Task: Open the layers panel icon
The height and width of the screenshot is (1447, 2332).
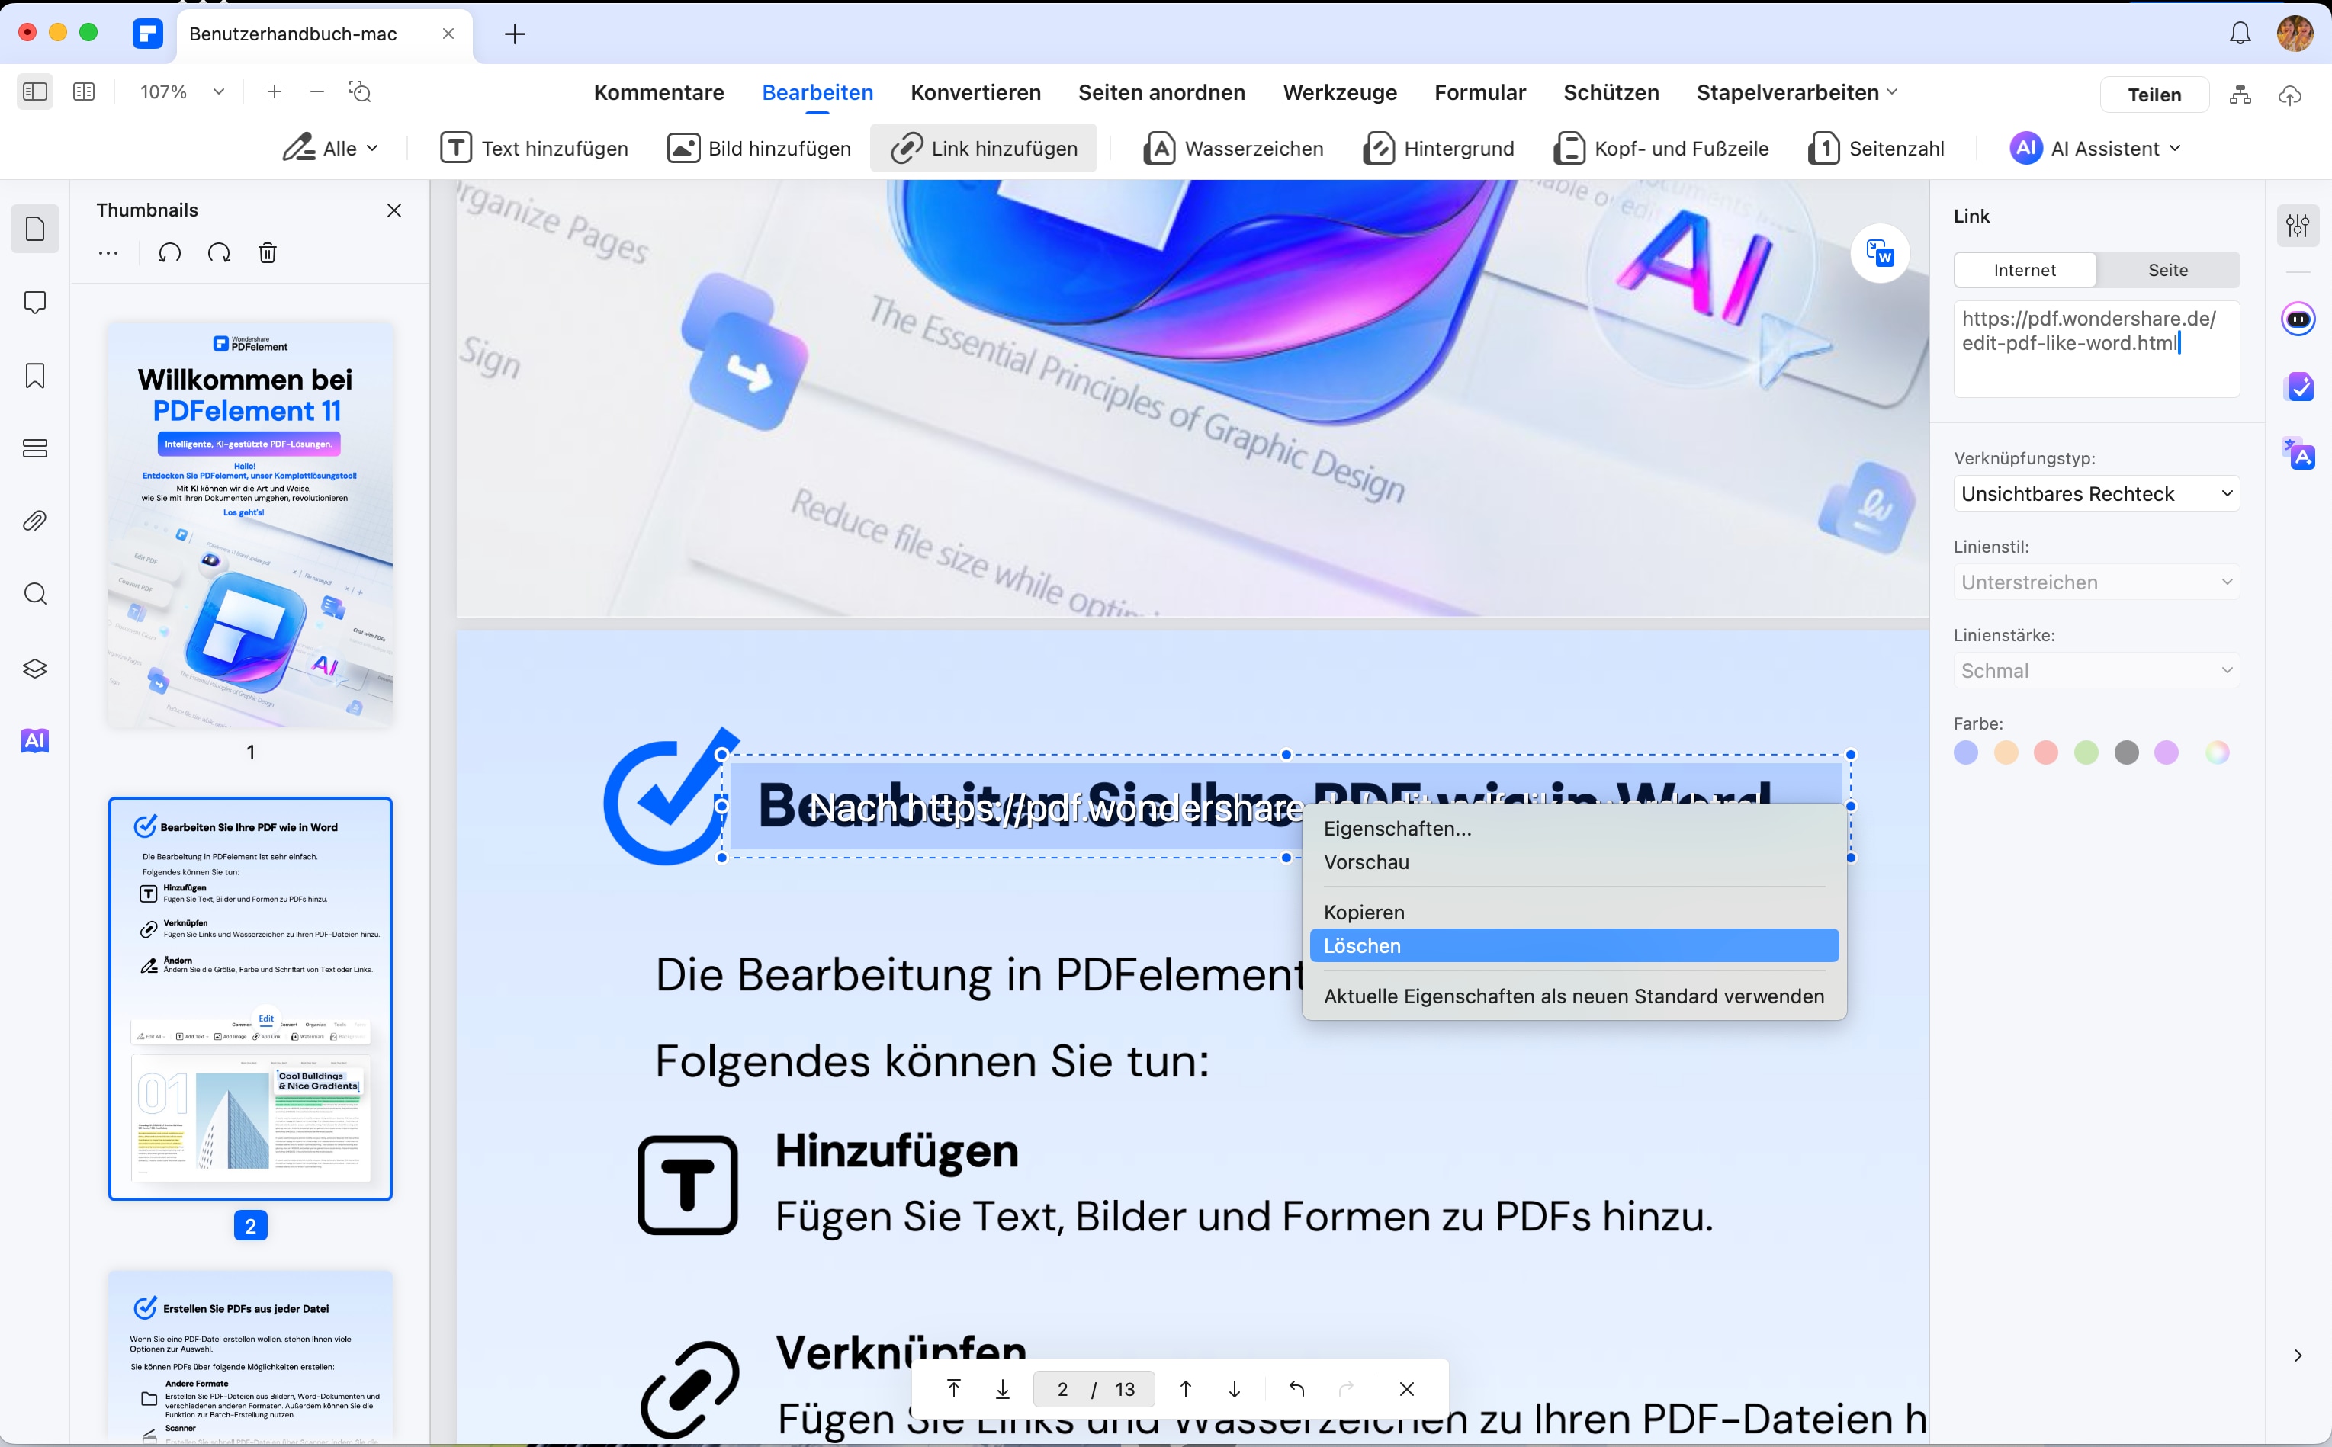Action: 35,668
